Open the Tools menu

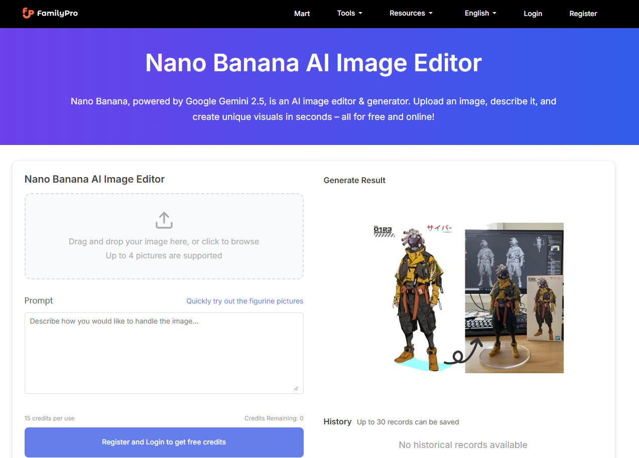349,13
